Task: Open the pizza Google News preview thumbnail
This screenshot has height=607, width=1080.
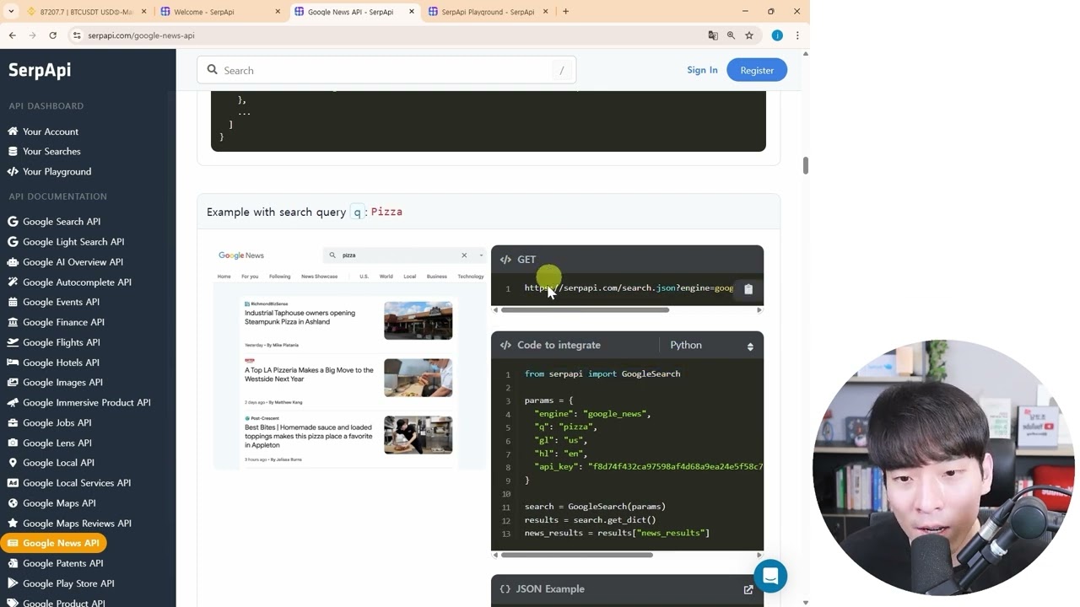Action: click(x=349, y=358)
